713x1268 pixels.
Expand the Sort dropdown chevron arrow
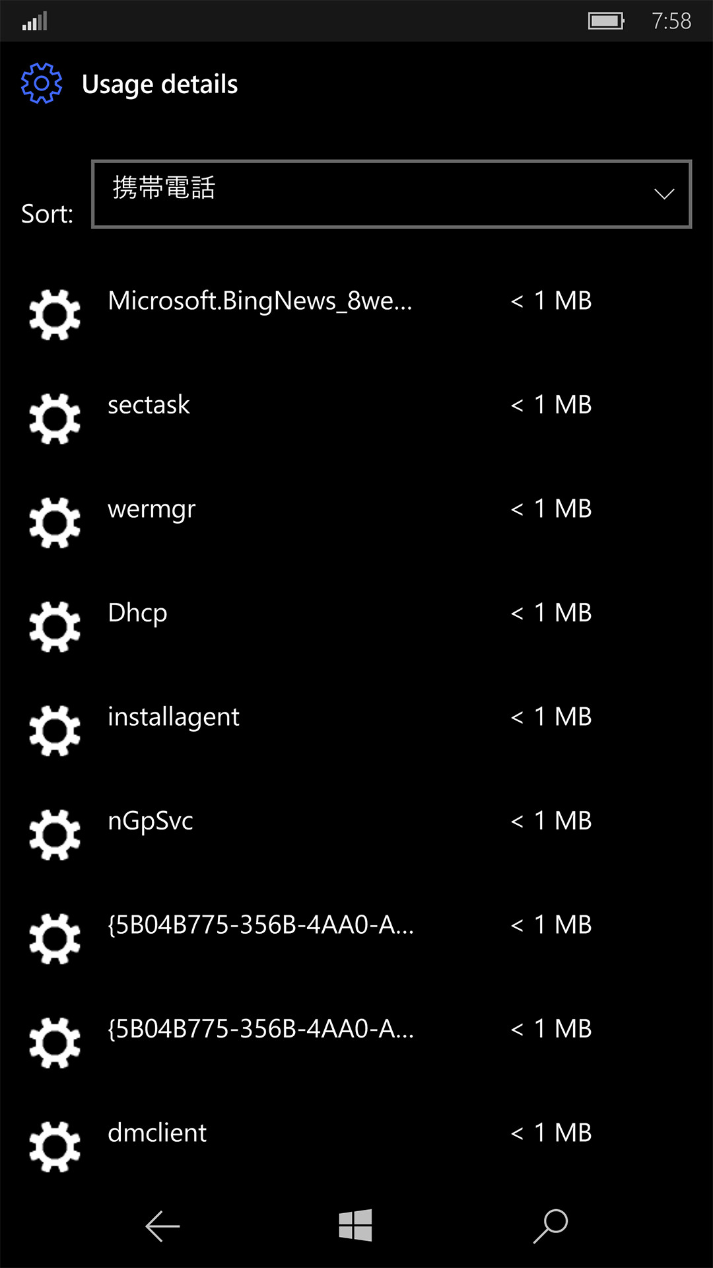(x=663, y=194)
